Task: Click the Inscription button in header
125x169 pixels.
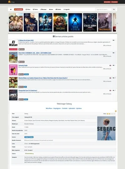Action: pos(107,2)
